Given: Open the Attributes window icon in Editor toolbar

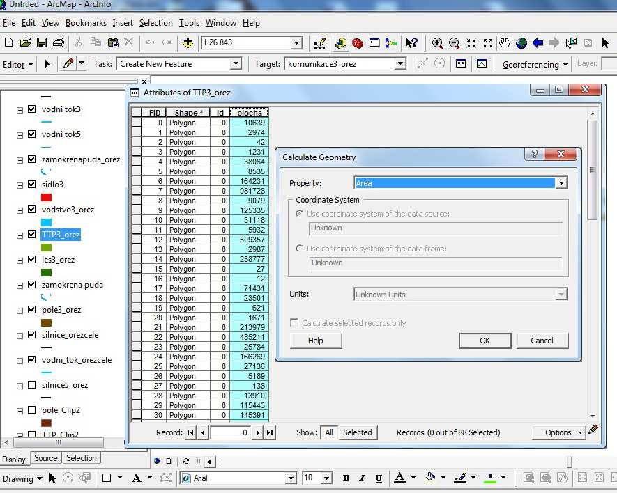Looking at the screenshot, I should point(461,63).
